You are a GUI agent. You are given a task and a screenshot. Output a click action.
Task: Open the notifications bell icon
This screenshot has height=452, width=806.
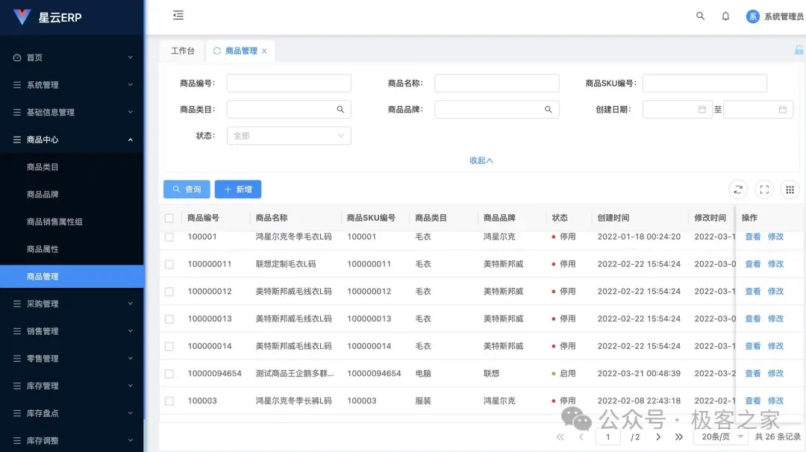click(725, 16)
